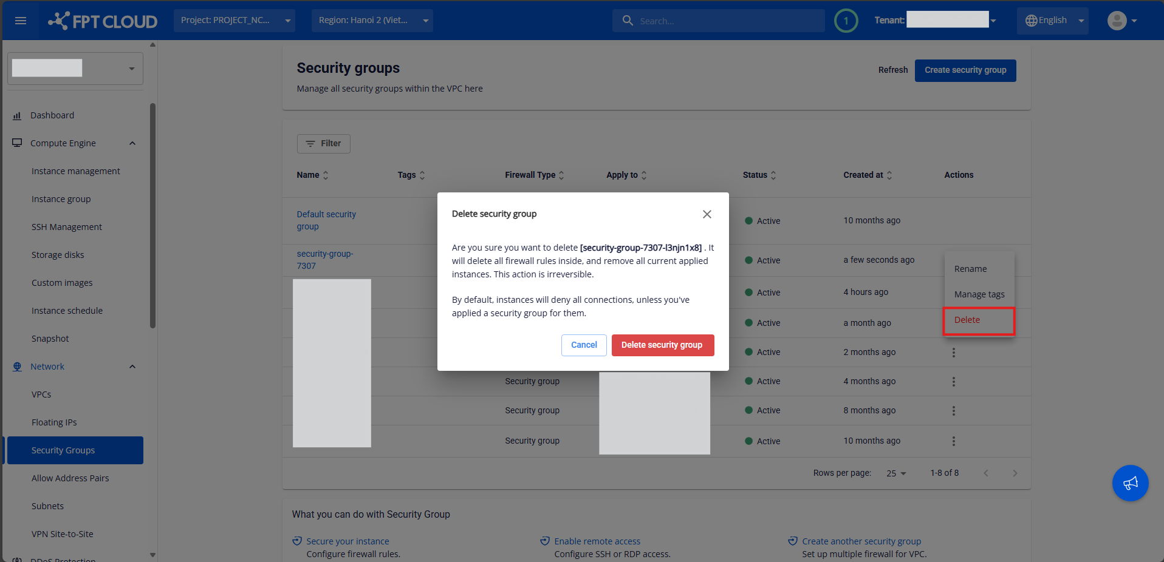This screenshot has width=1164, height=562.
Task: Open the hamburger navigation menu
Action: 21,21
